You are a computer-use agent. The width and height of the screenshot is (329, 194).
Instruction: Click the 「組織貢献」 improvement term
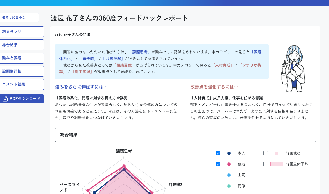[x=124, y=65]
